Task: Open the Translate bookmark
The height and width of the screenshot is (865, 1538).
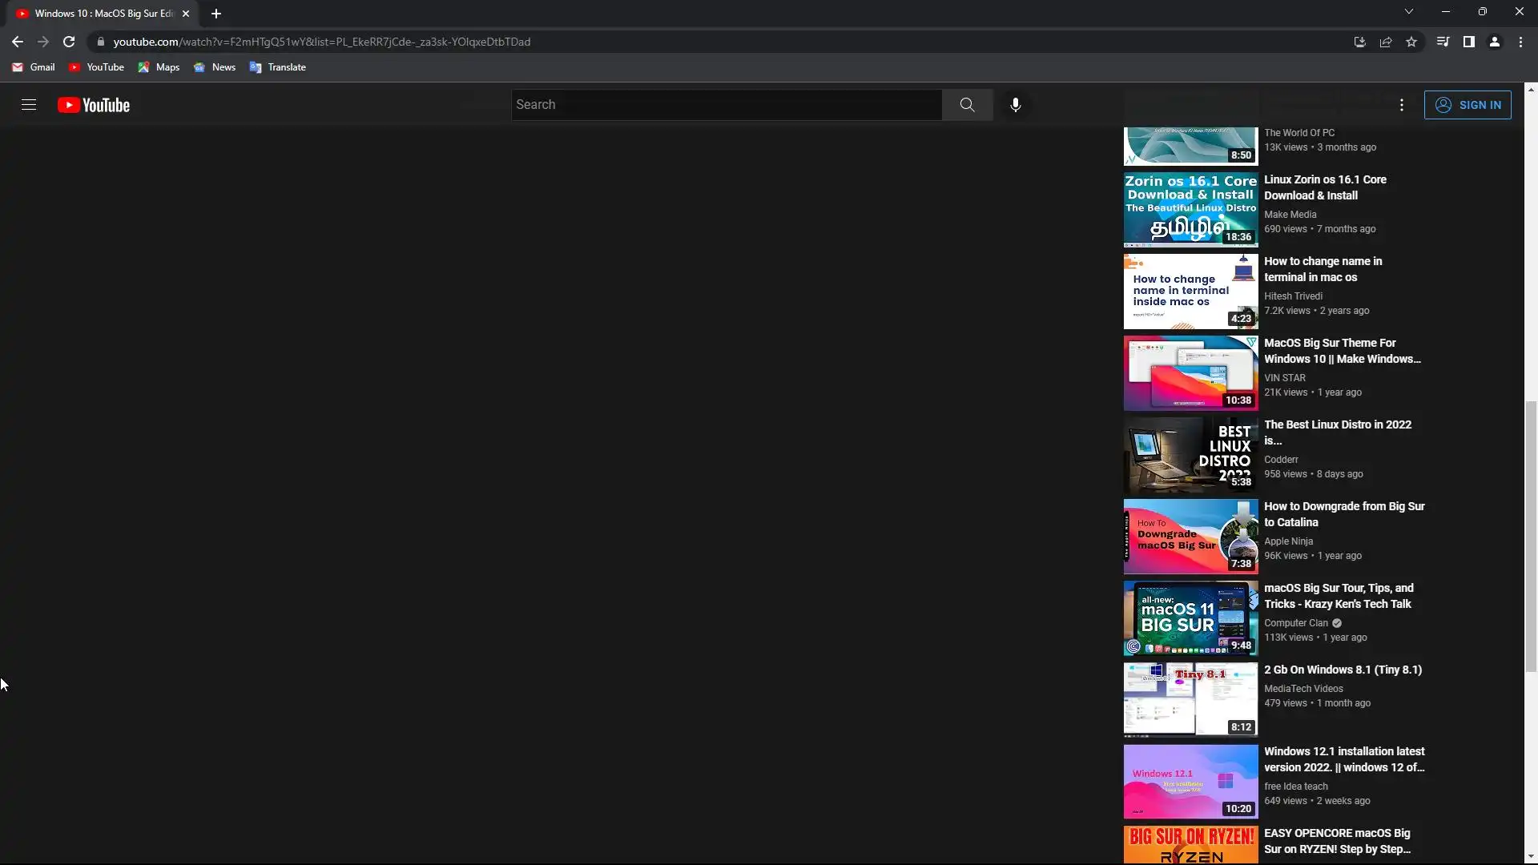Action: tap(278, 67)
